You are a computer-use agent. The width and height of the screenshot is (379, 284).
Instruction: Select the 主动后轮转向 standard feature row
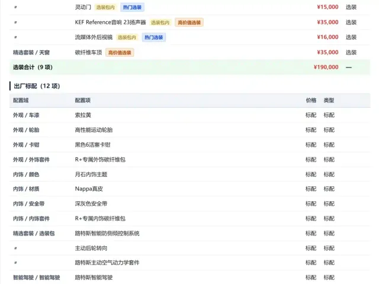click(189, 248)
